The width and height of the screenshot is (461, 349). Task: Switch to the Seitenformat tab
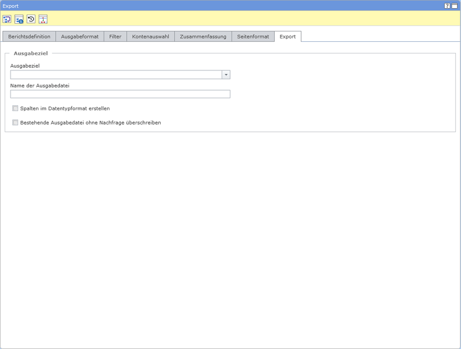tap(253, 37)
